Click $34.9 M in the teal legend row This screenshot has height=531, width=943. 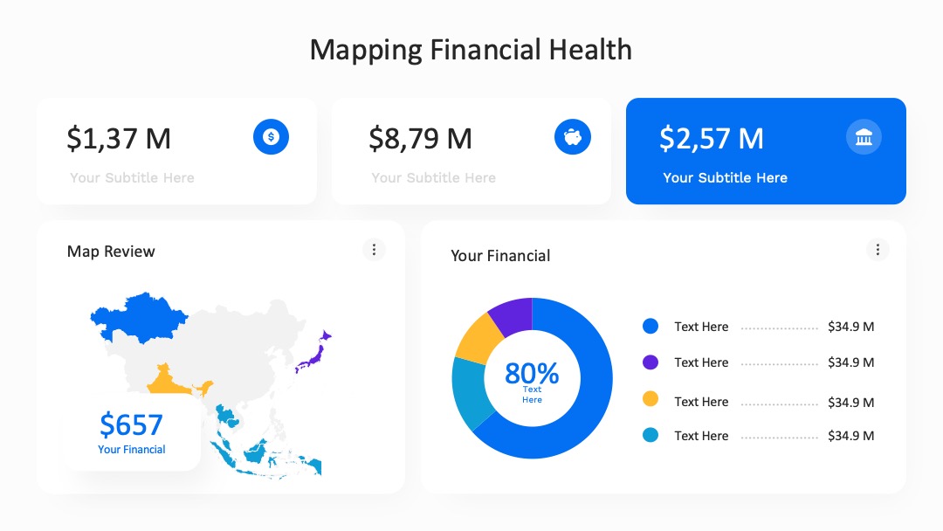(x=851, y=436)
